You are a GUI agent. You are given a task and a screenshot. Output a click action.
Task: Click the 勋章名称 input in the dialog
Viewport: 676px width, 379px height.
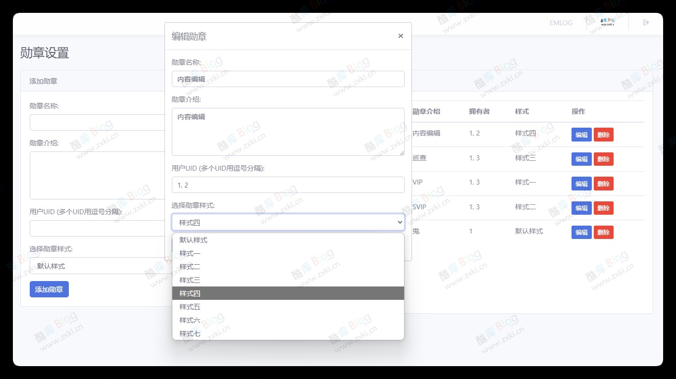pyautogui.click(x=288, y=79)
